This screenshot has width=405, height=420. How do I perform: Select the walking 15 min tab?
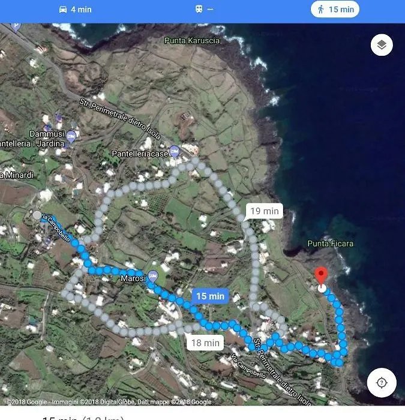coord(335,10)
